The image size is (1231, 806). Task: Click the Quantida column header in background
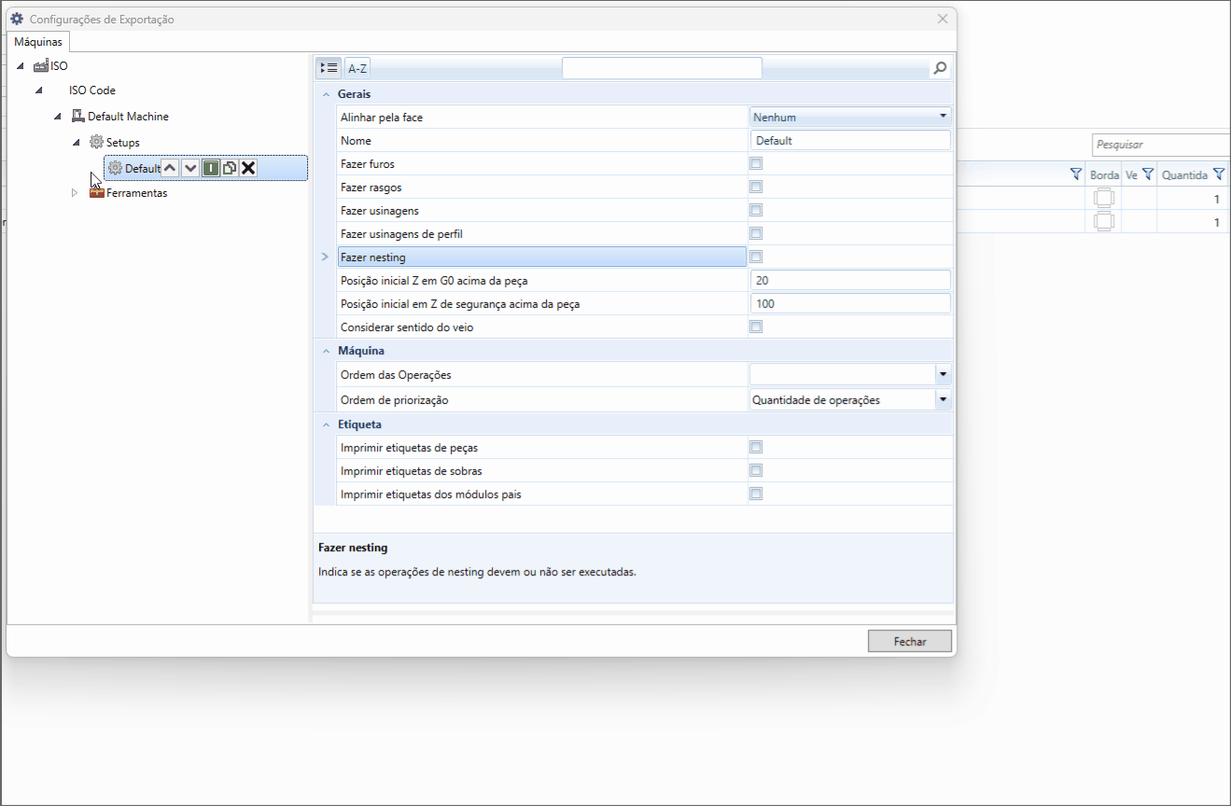[1184, 174]
